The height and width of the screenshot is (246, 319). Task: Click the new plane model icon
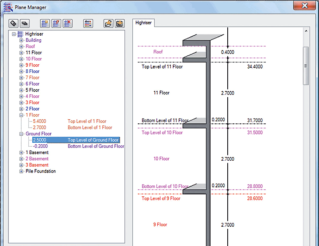45,23
